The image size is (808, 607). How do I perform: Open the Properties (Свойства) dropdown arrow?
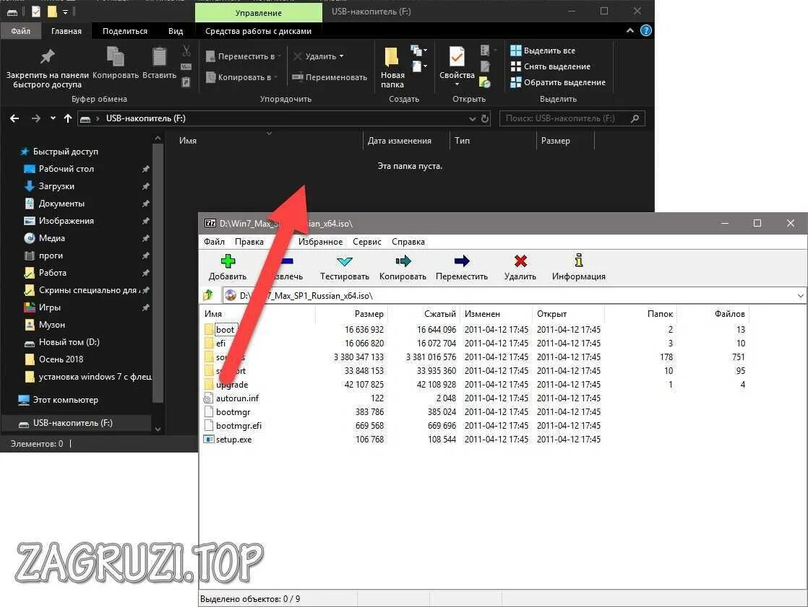457,84
